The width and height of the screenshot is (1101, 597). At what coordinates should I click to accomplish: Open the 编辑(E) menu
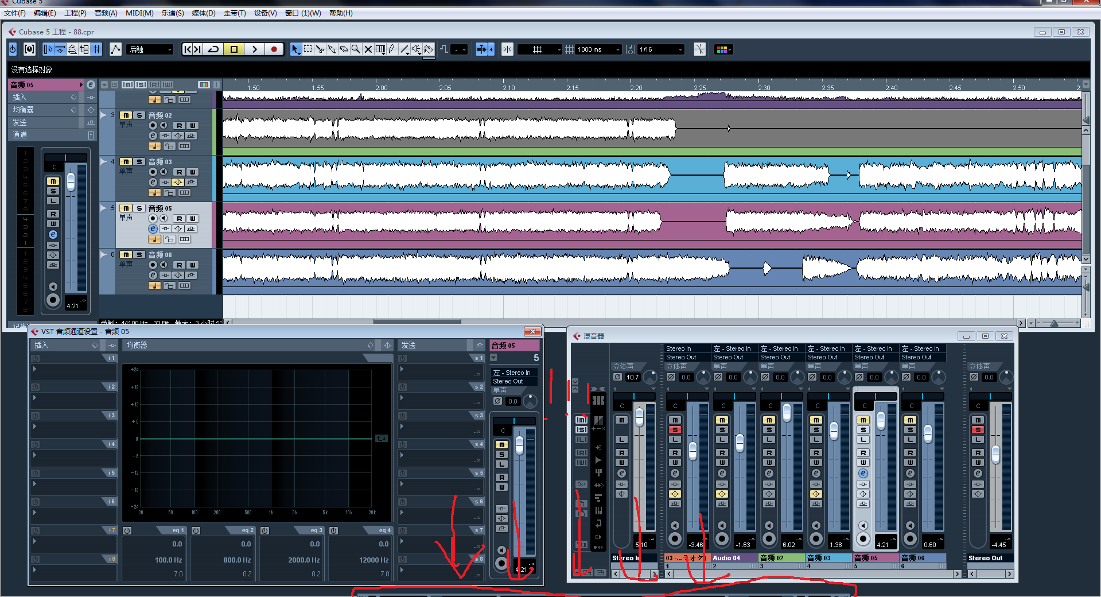(x=45, y=13)
